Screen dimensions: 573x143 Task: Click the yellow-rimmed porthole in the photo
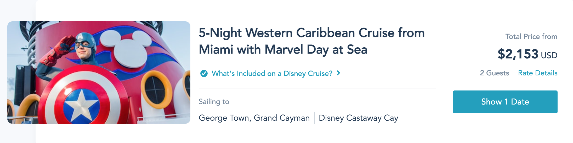156,89
